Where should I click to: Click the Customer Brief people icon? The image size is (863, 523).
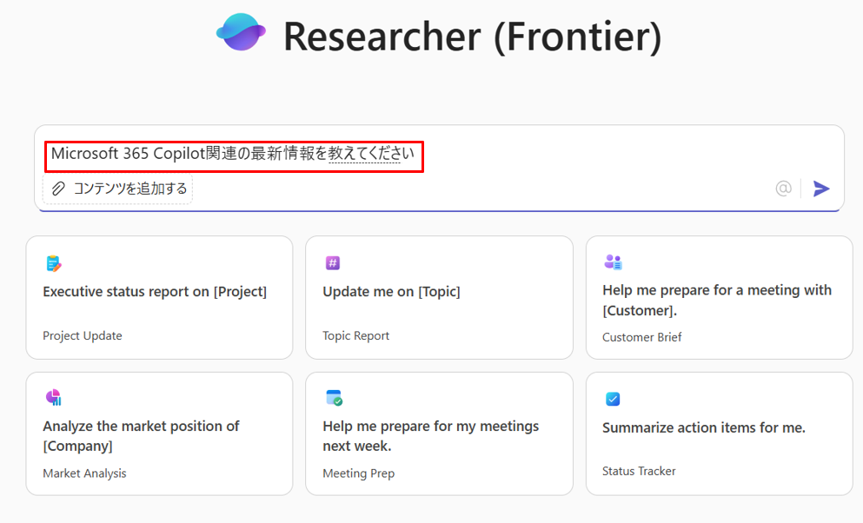(613, 261)
